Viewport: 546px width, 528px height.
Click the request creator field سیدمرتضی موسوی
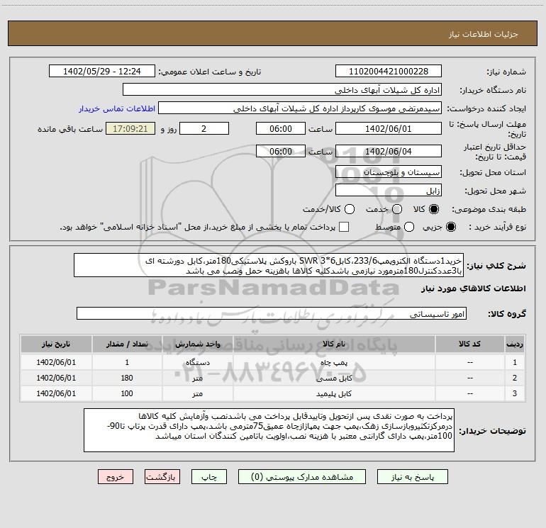coord(300,108)
